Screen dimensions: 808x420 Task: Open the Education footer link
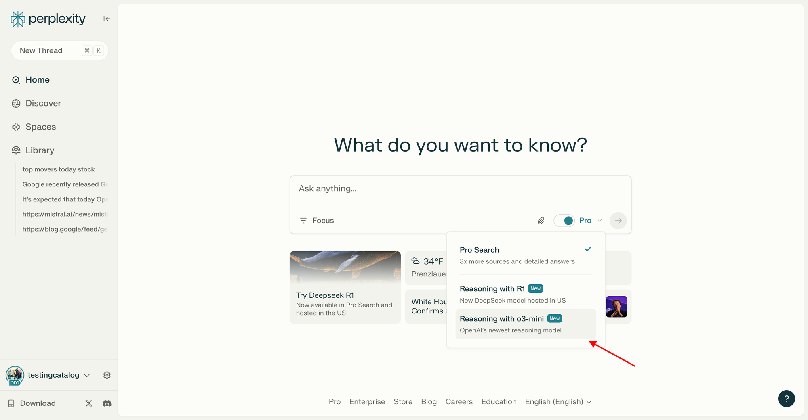click(x=499, y=402)
